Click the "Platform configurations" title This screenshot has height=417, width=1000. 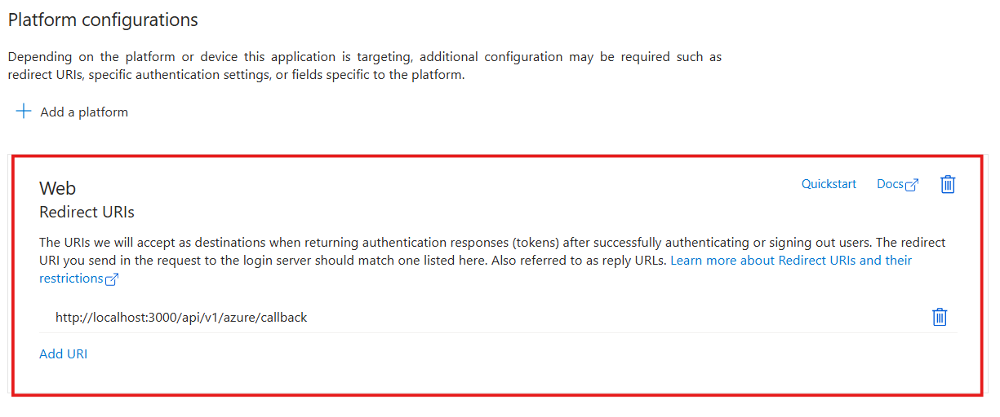[103, 20]
